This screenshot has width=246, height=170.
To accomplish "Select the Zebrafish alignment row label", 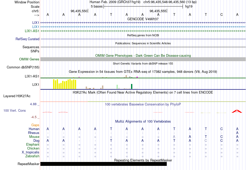I will tap(32, 156).
